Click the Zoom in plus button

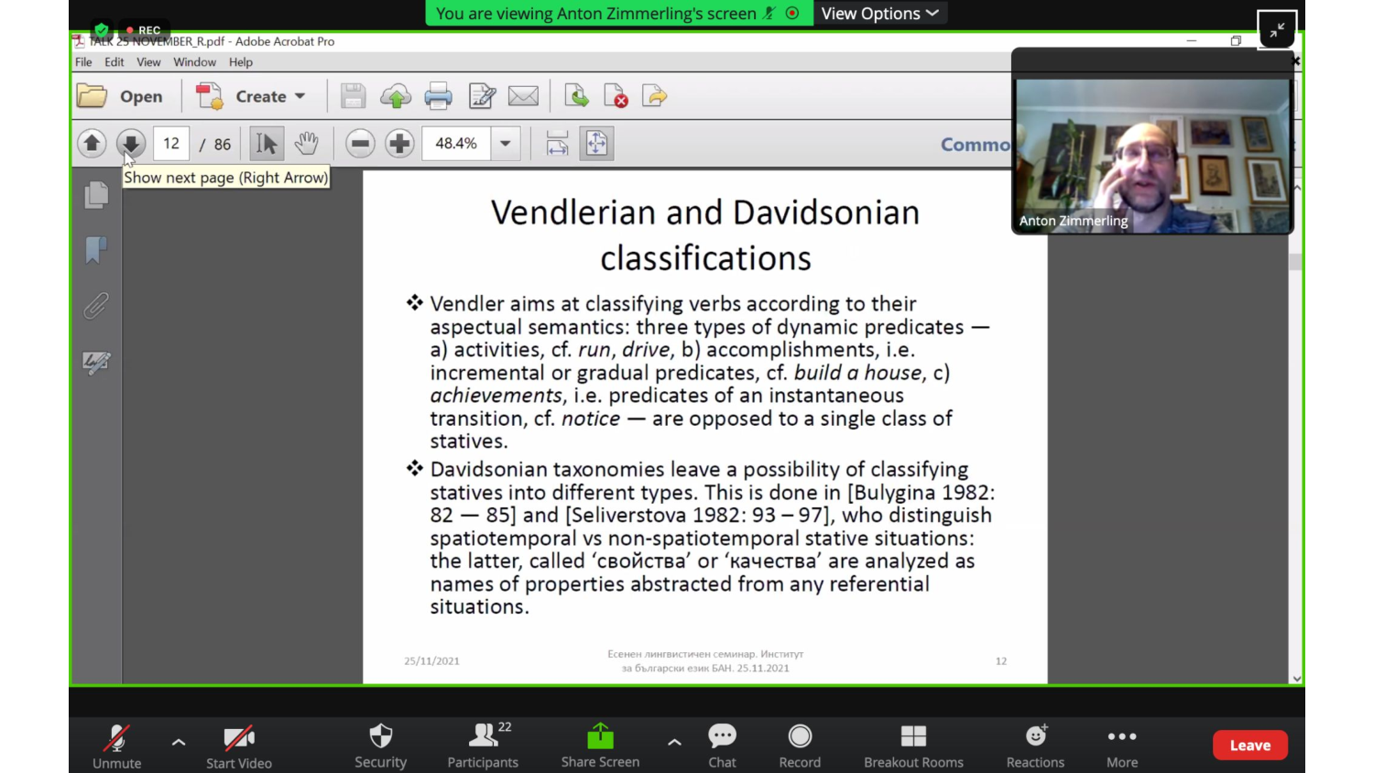(399, 144)
